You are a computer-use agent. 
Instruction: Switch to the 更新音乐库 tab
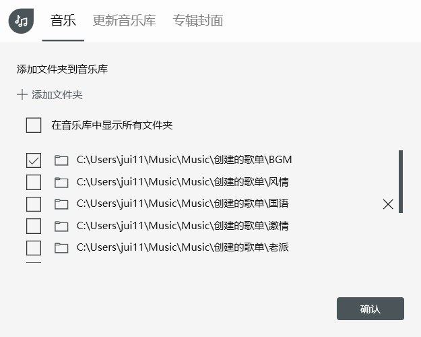click(x=125, y=20)
